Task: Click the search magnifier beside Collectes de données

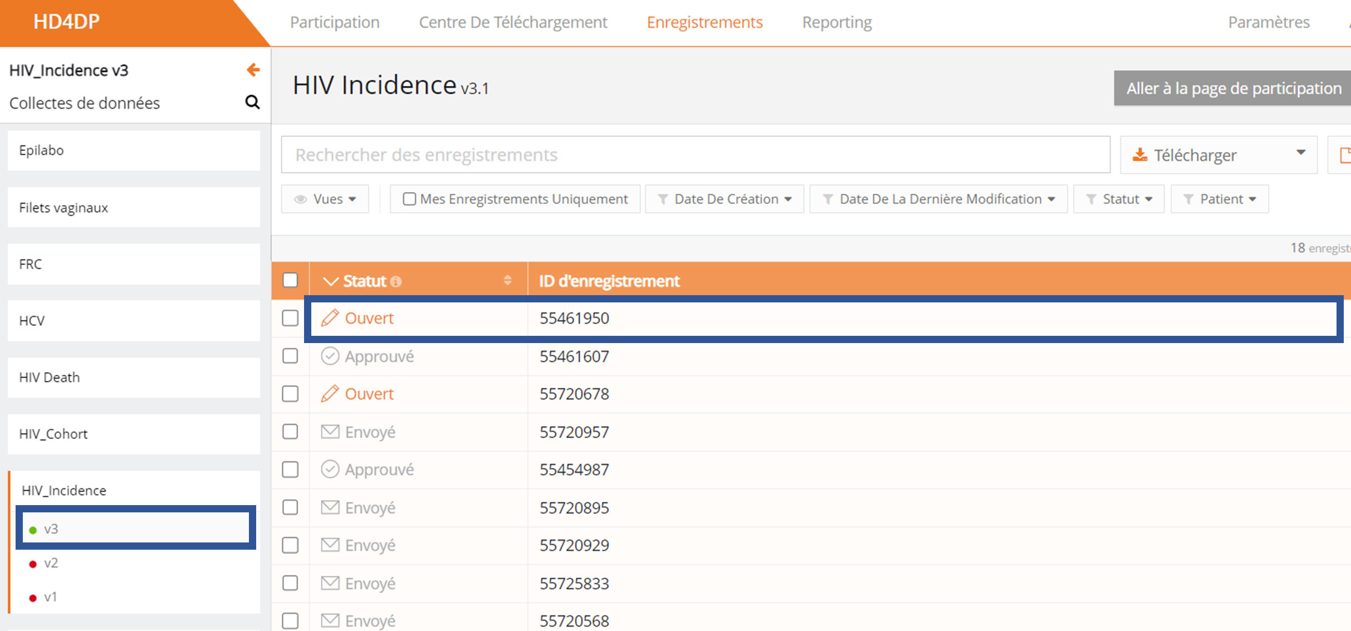Action: pos(252,102)
